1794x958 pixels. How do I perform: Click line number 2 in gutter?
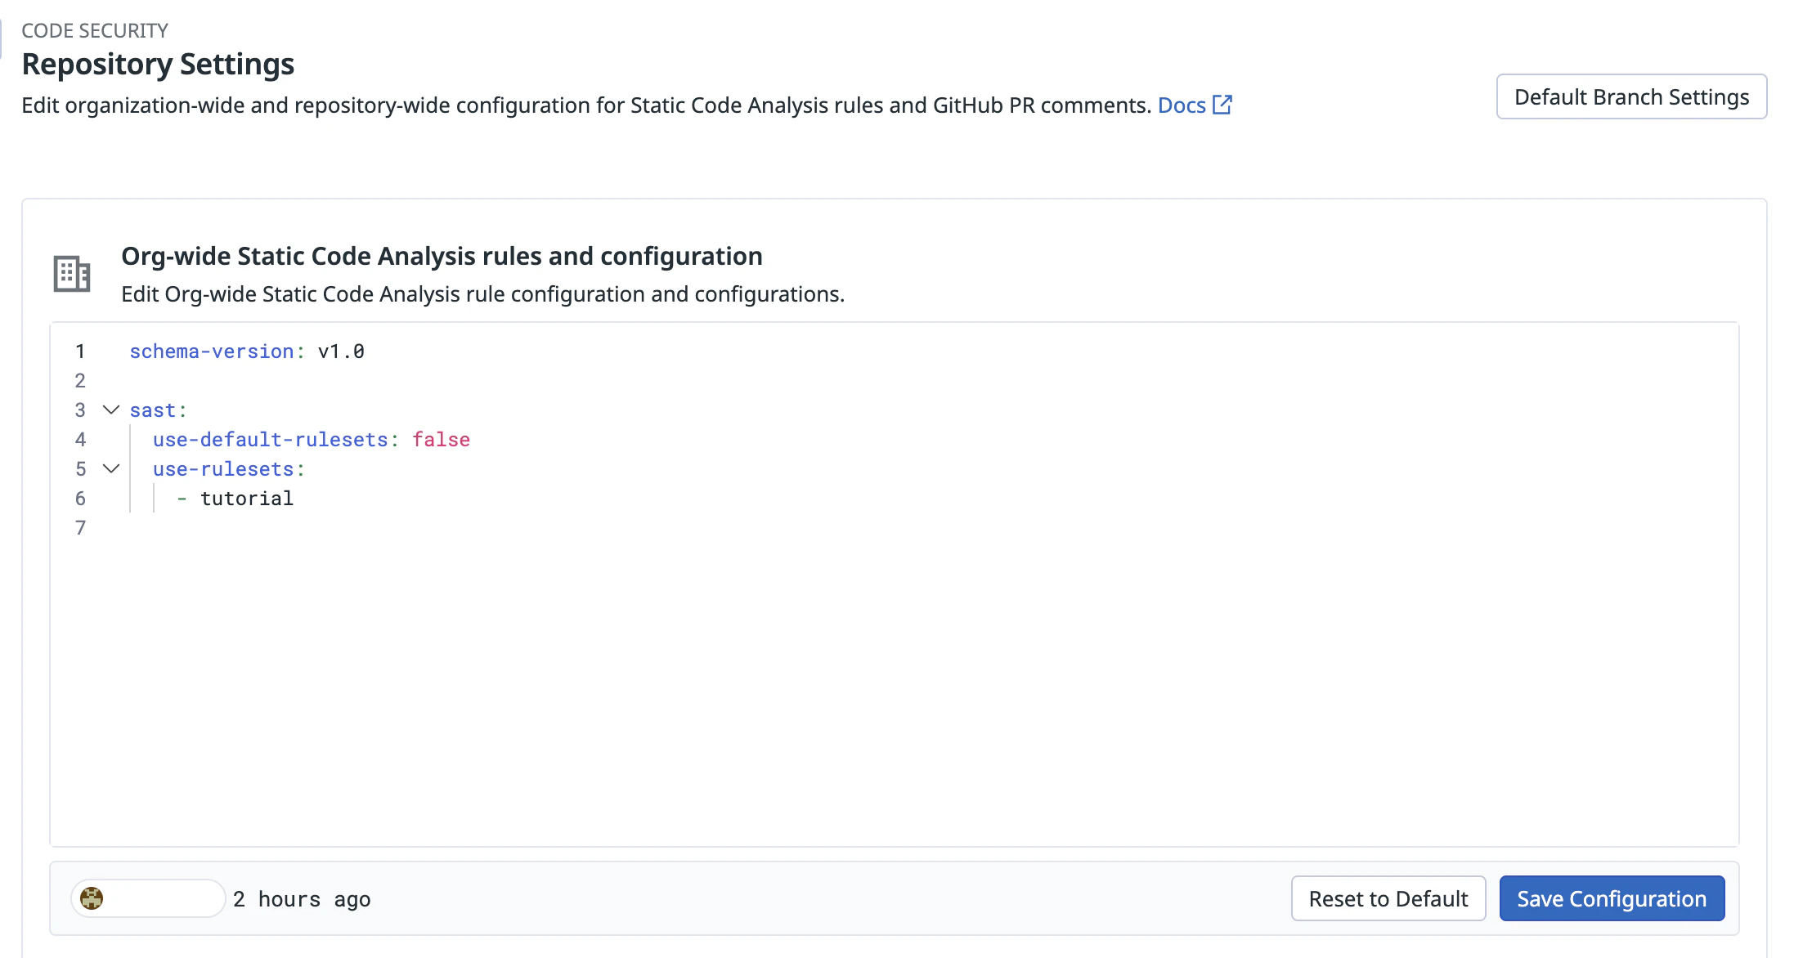(80, 381)
